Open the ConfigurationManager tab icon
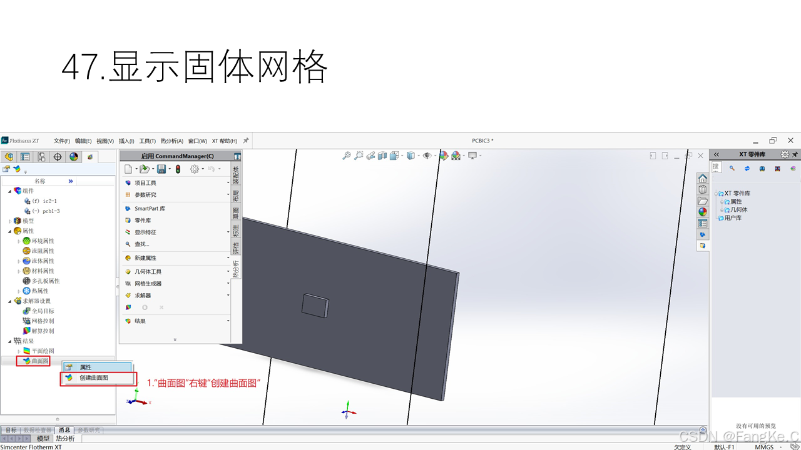Screen dimensions: 801x450 pos(41,157)
